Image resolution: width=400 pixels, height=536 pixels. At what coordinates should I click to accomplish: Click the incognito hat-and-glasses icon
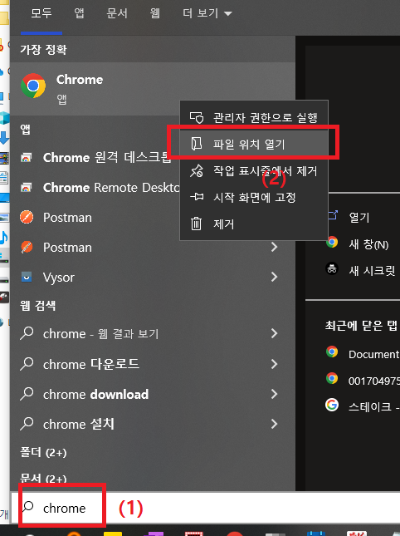[332, 269]
